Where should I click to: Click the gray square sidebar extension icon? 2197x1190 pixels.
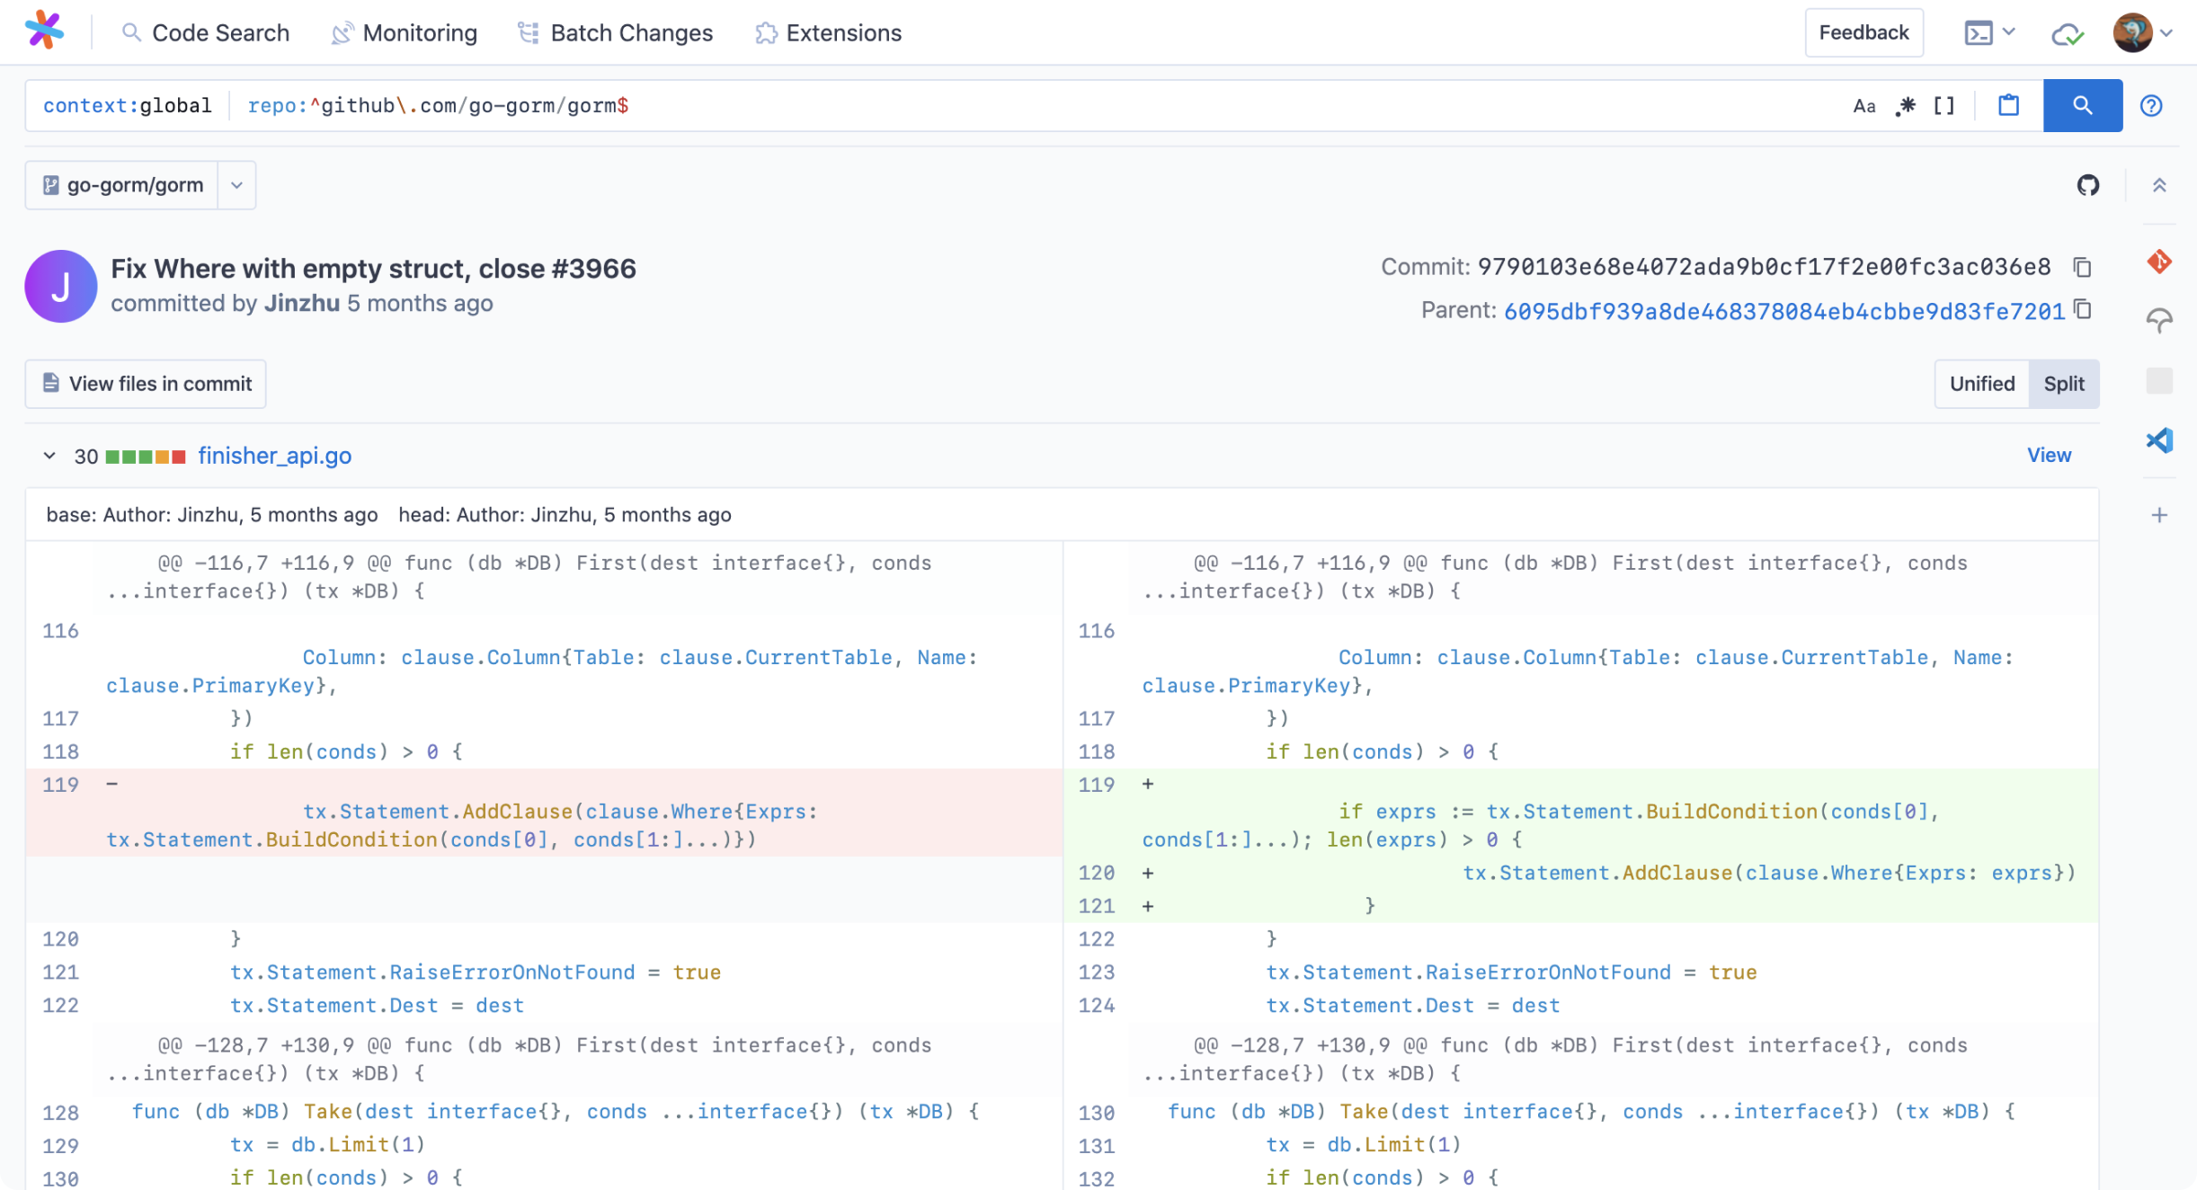tap(2159, 381)
